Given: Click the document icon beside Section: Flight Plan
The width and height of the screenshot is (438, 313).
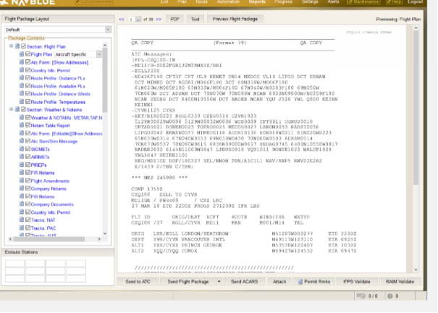Looking at the screenshot, I should 17,46.
